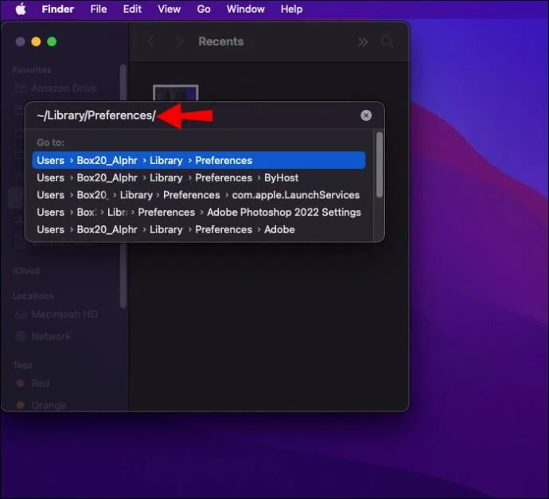This screenshot has width=549, height=499.
Task: Open the Apple menu
Action: point(21,9)
